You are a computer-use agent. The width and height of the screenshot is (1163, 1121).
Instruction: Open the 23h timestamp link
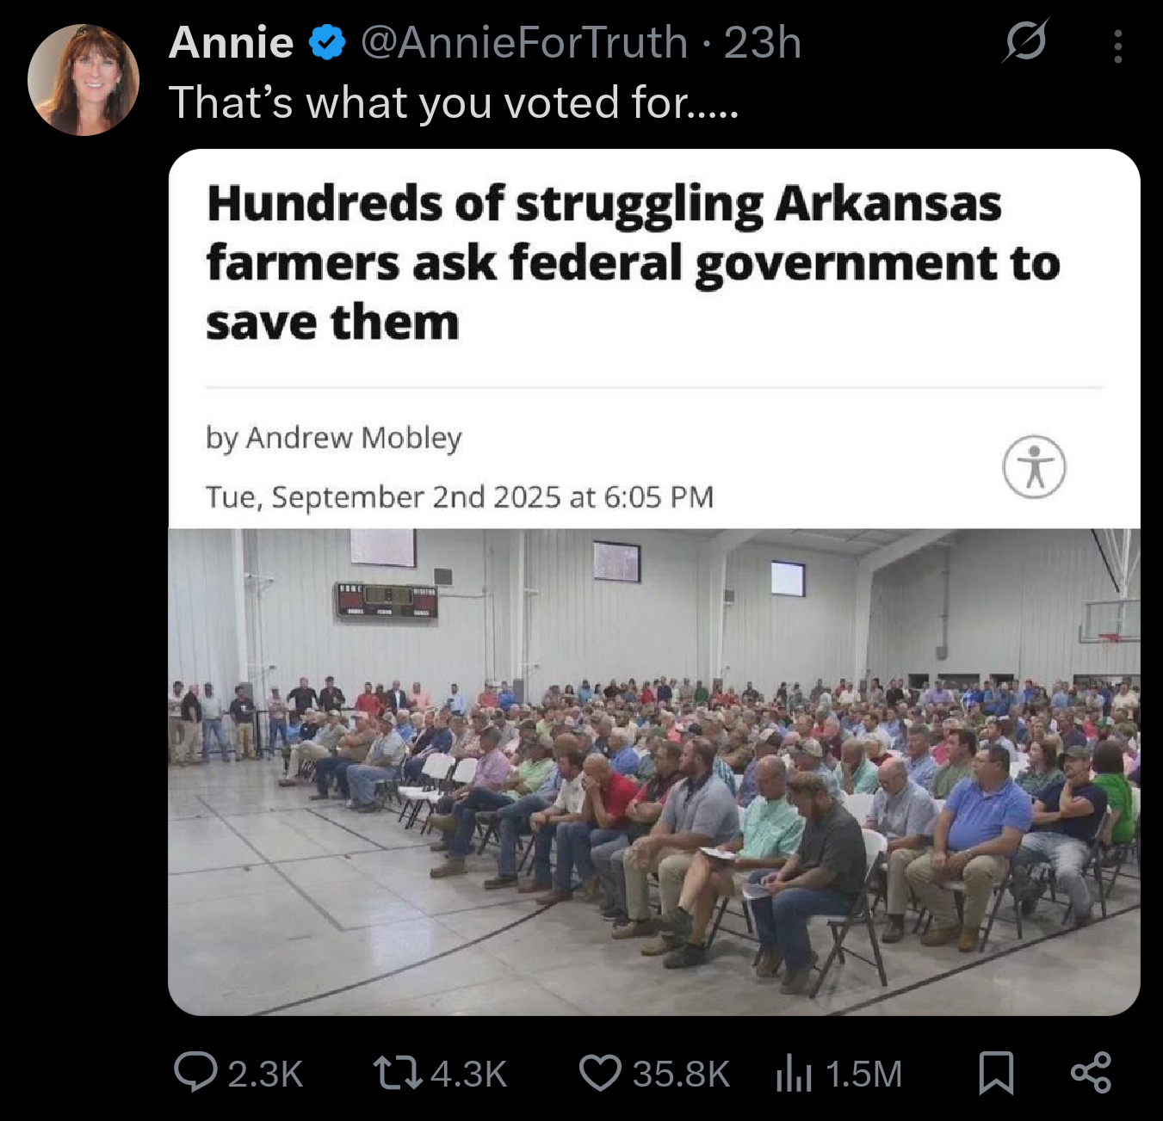tap(762, 42)
